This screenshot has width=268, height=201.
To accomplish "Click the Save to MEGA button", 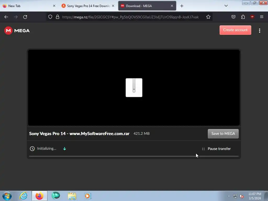I will pyautogui.click(x=223, y=134).
